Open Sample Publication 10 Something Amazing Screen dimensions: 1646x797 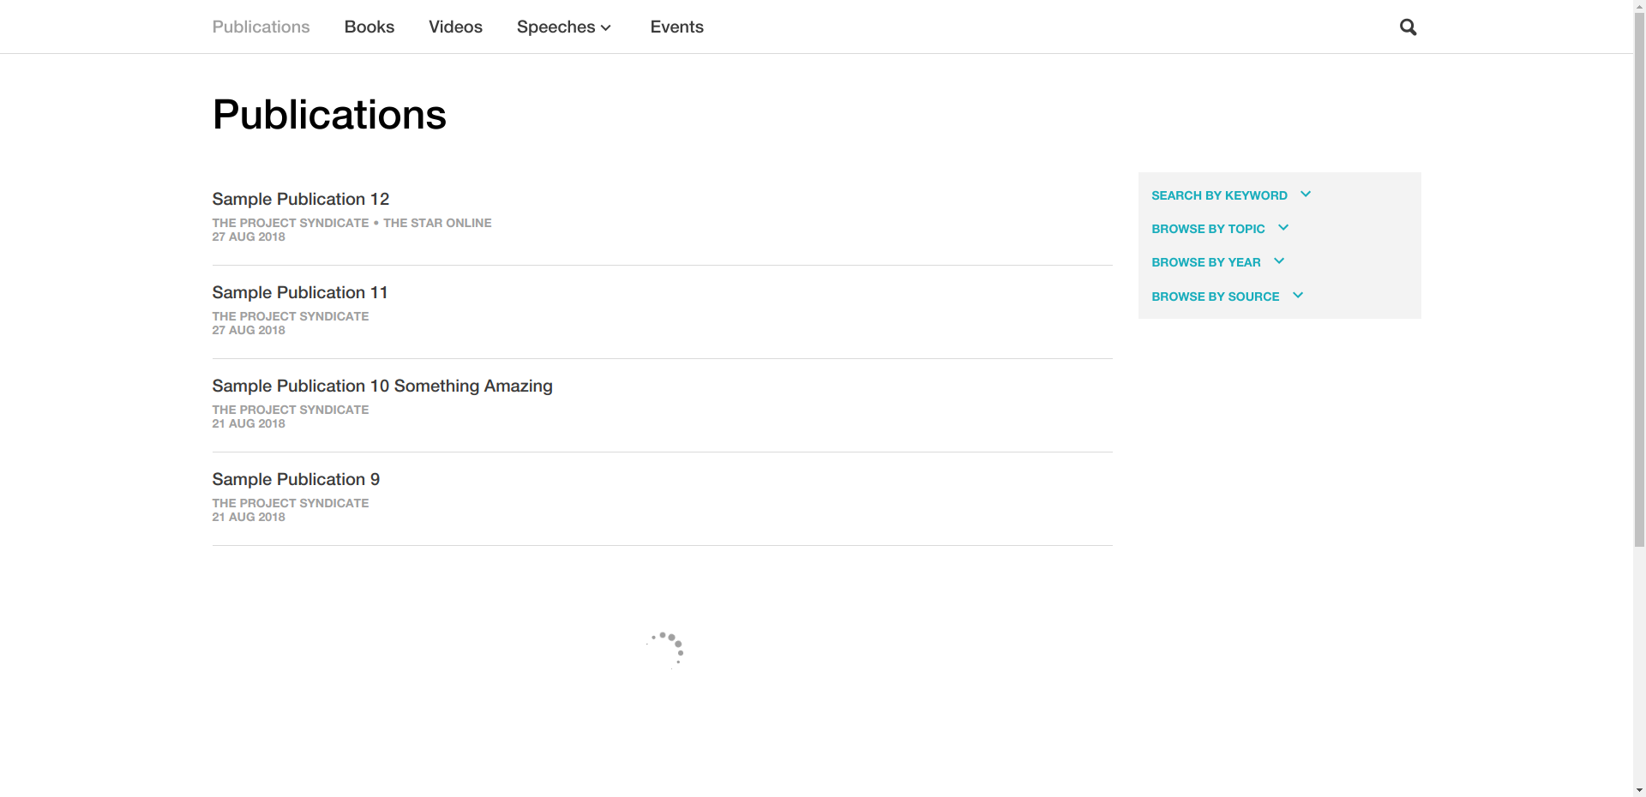tap(381, 386)
